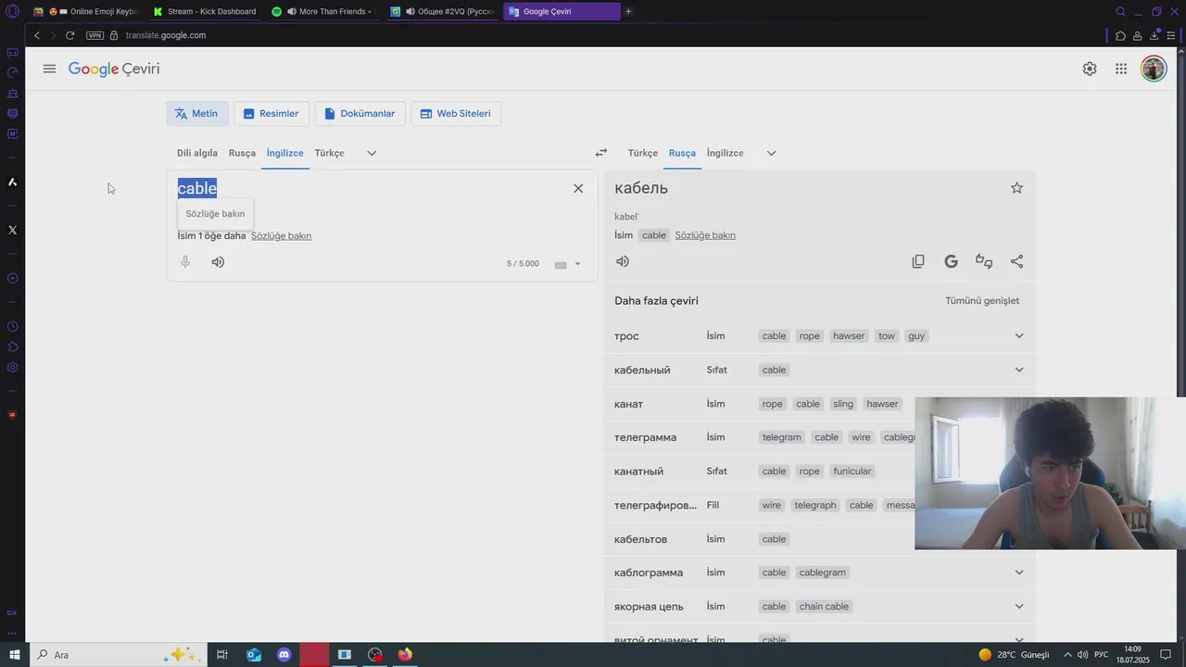Click the address bar showing translate.google.com

click(166, 35)
